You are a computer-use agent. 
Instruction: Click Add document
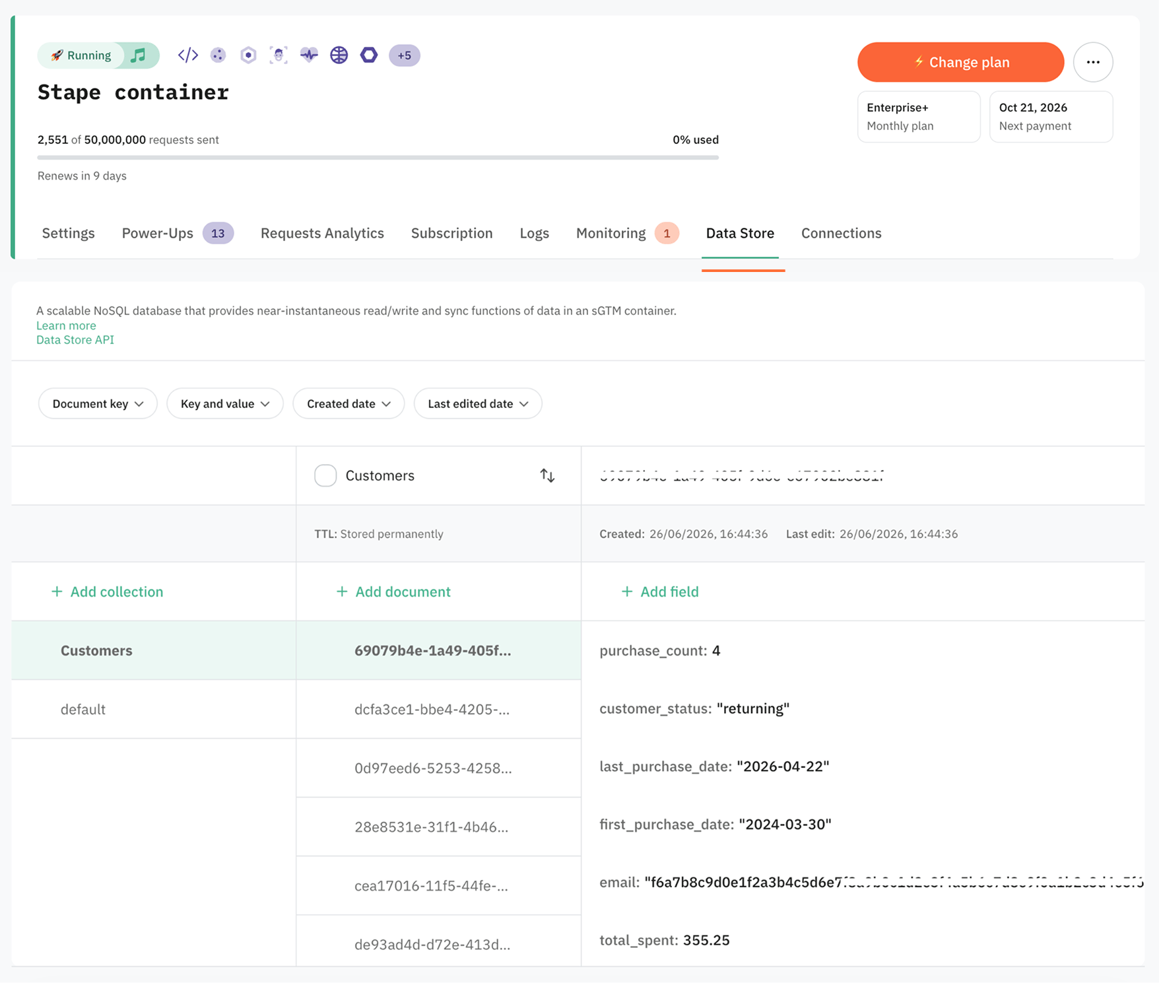393,592
